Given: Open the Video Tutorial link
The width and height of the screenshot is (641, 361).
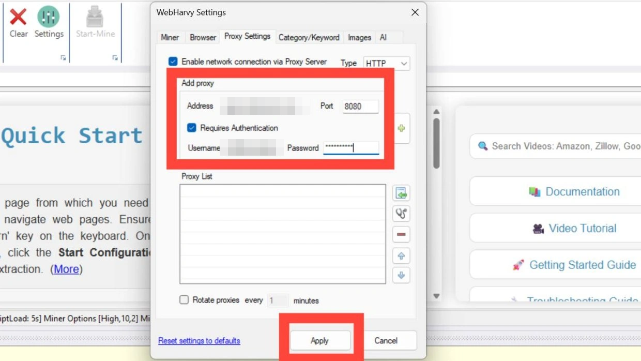Looking at the screenshot, I should [583, 229].
